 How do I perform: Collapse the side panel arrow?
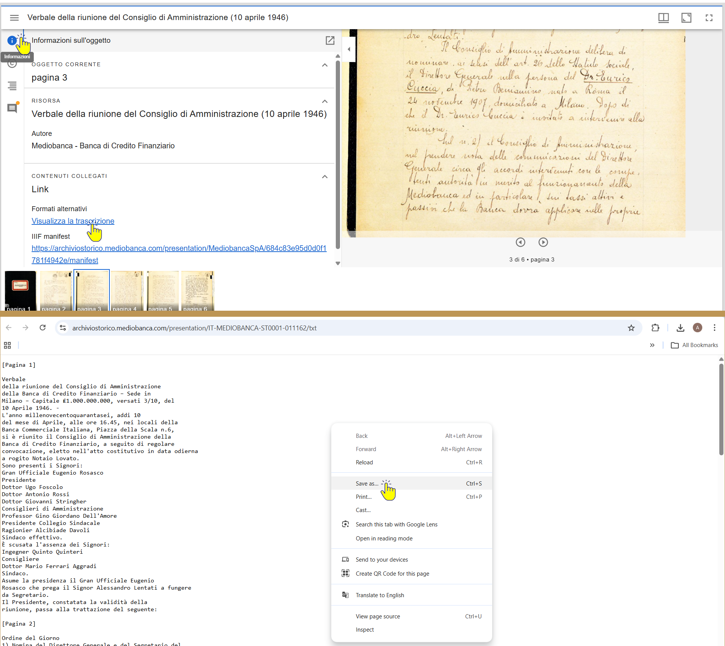click(x=349, y=49)
